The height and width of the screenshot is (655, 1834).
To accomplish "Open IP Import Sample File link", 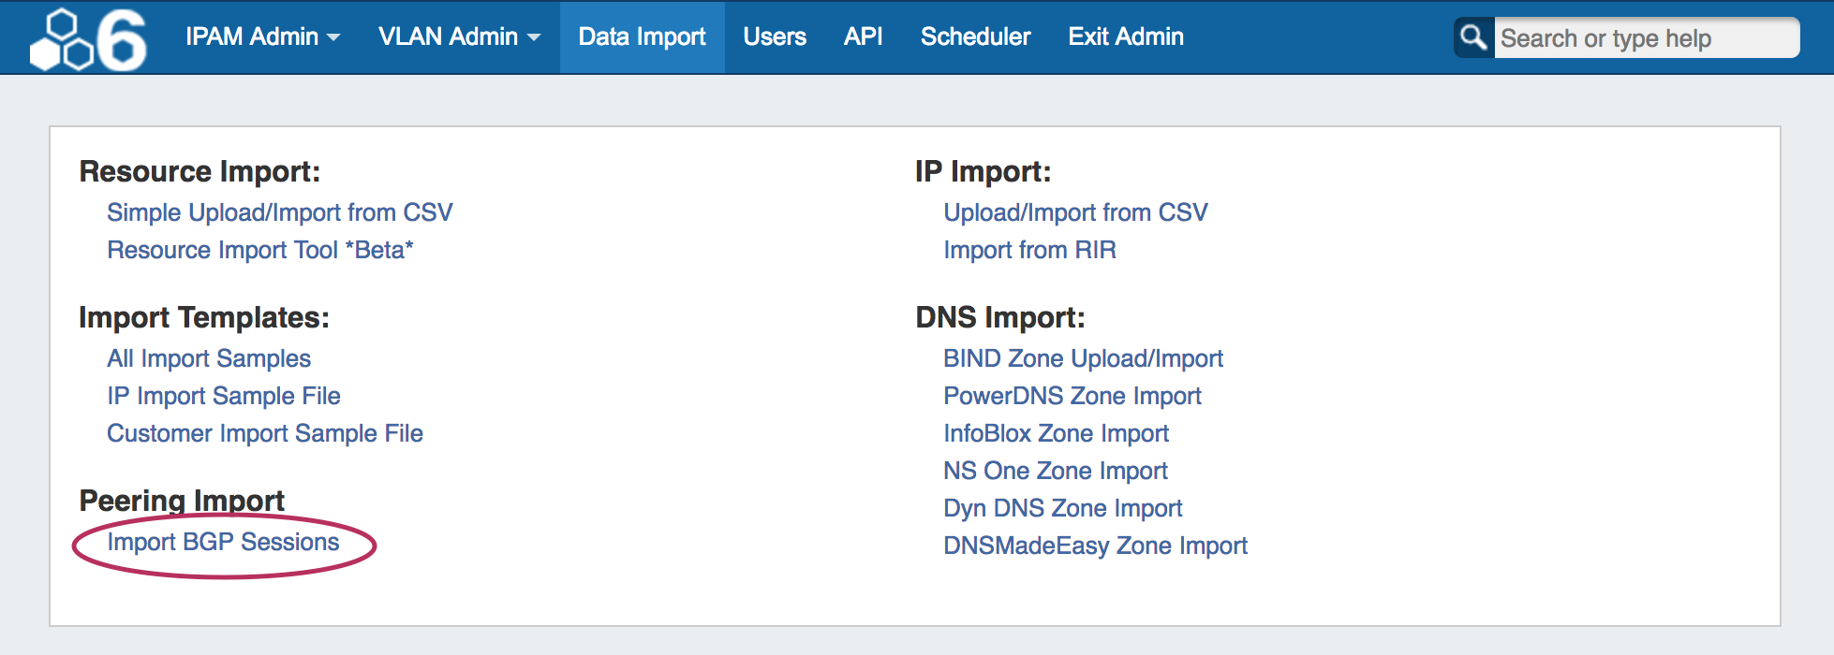I will point(223,396).
